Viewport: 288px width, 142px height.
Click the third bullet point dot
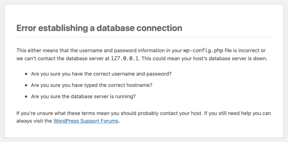[x=26, y=96]
